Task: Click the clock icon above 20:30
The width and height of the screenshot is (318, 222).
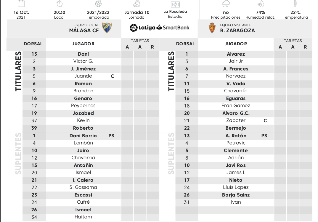Action: pos(60,4)
